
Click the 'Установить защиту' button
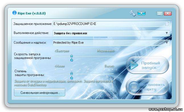pyautogui.click(x=147, y=87)
